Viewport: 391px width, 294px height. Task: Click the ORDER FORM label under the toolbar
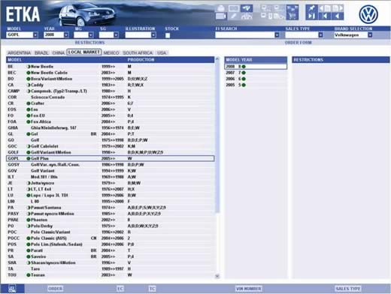(298, 43)
